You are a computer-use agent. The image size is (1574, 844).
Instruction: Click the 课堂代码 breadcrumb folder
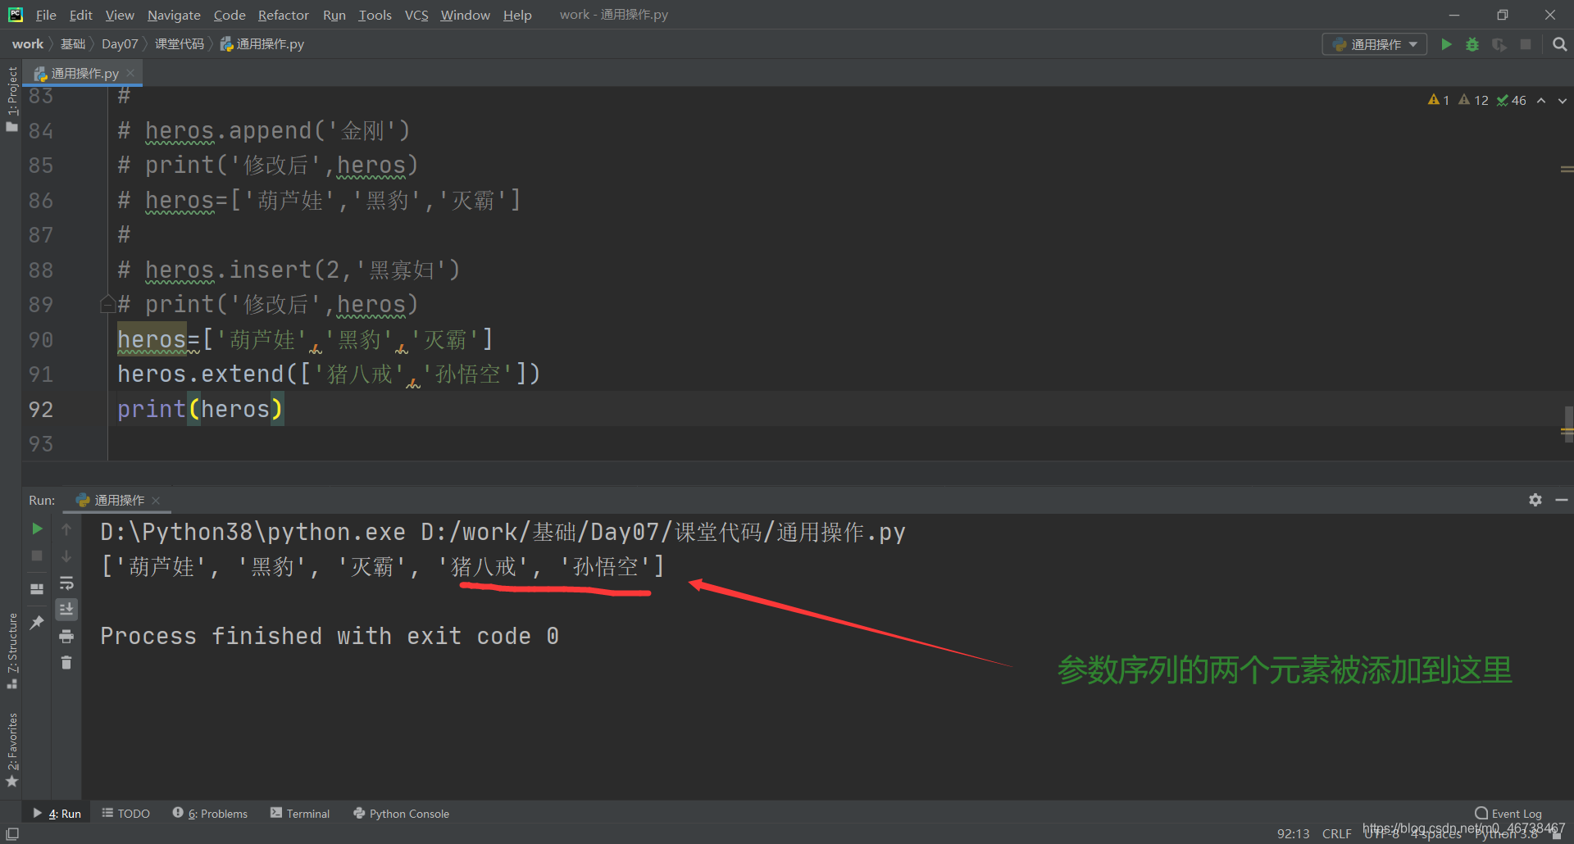180,44
